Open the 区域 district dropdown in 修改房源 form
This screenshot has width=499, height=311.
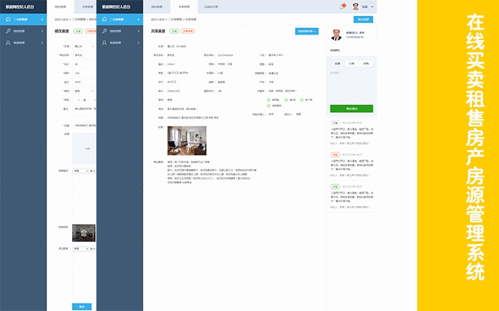84,46
